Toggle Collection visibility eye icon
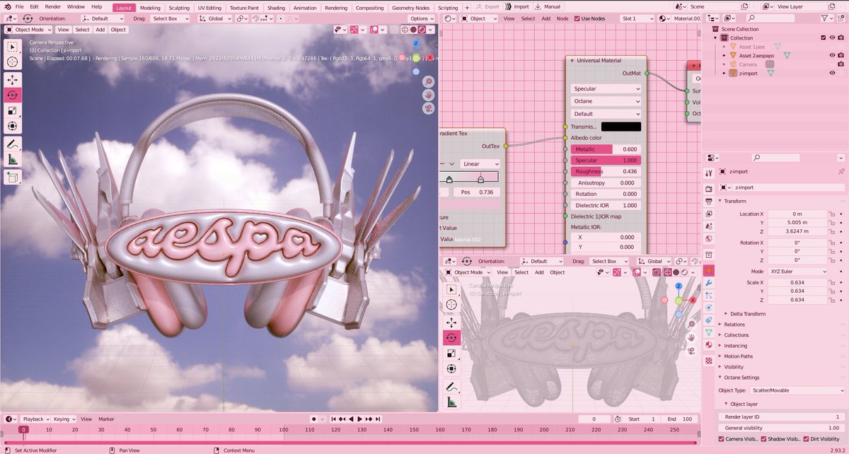 (832, 37)
